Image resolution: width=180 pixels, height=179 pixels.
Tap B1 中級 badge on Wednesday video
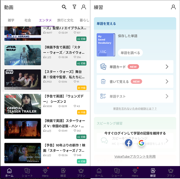click(x=82, y=112)
